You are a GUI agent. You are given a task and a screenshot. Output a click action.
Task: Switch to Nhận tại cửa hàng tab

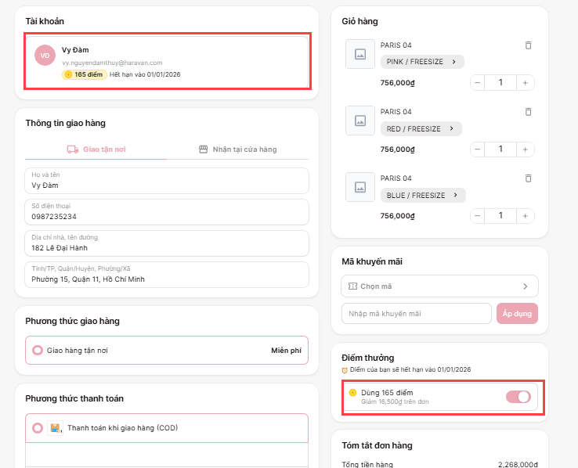click(237, 149)
